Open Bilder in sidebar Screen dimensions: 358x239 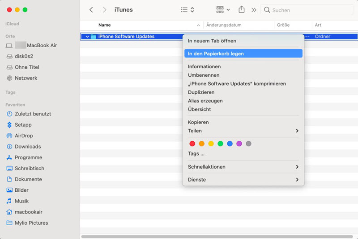click(17, 190)
